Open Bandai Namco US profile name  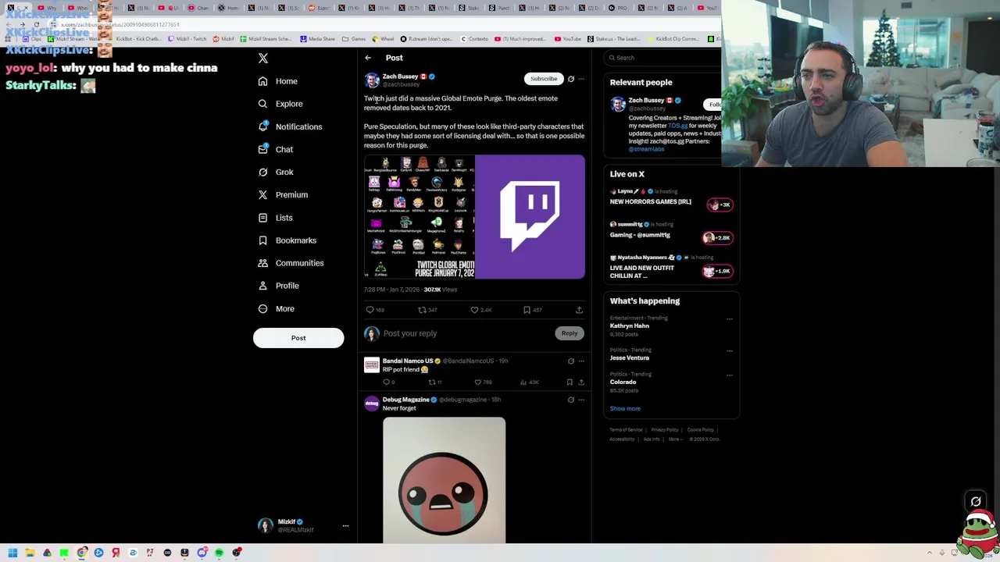[407, 361]
